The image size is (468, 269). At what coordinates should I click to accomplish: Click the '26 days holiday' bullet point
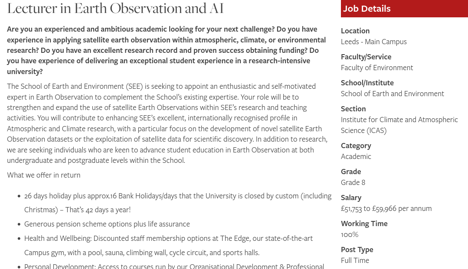178,202
